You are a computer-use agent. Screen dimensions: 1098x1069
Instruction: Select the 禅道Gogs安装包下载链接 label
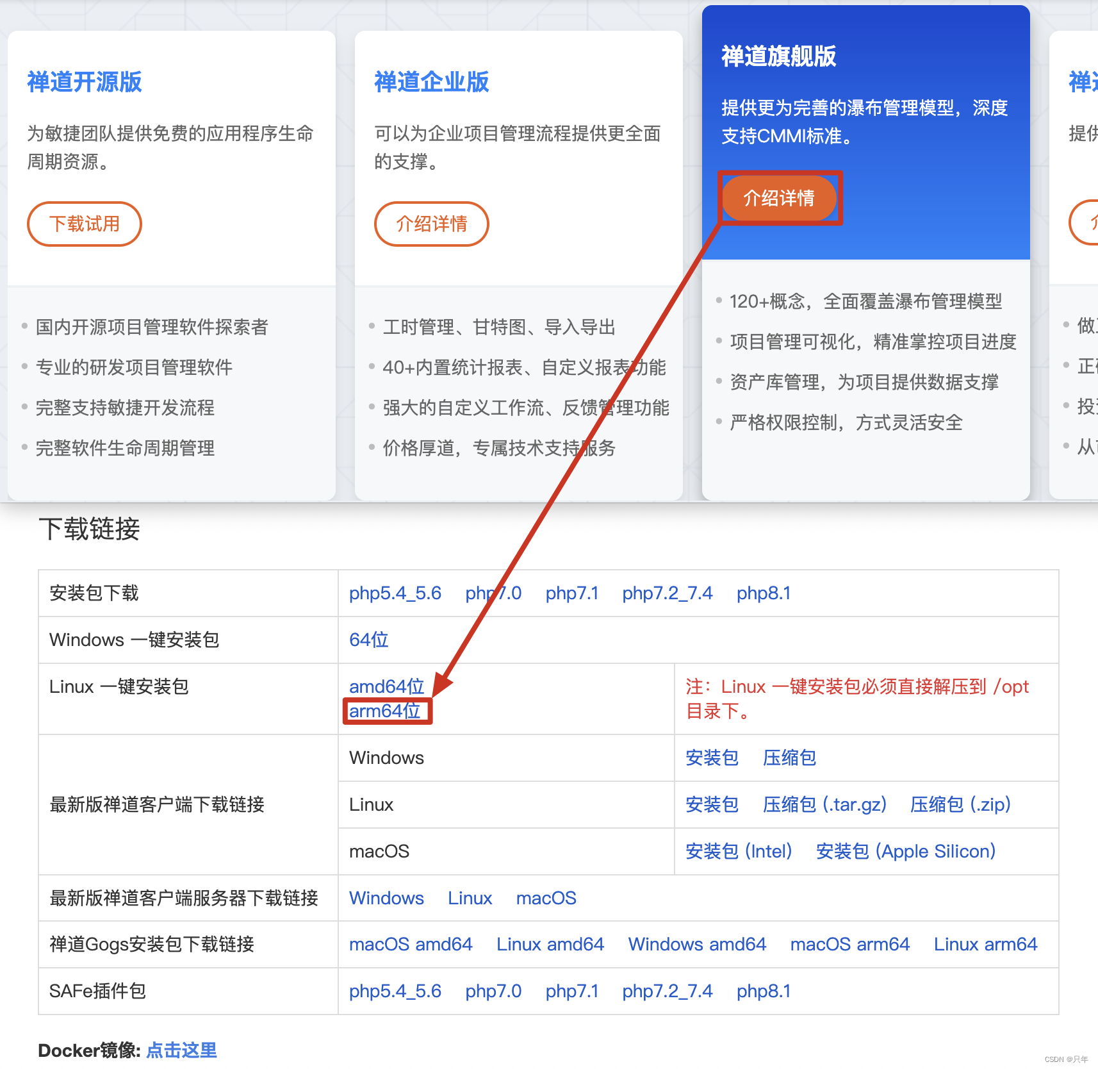pos(152,944)
